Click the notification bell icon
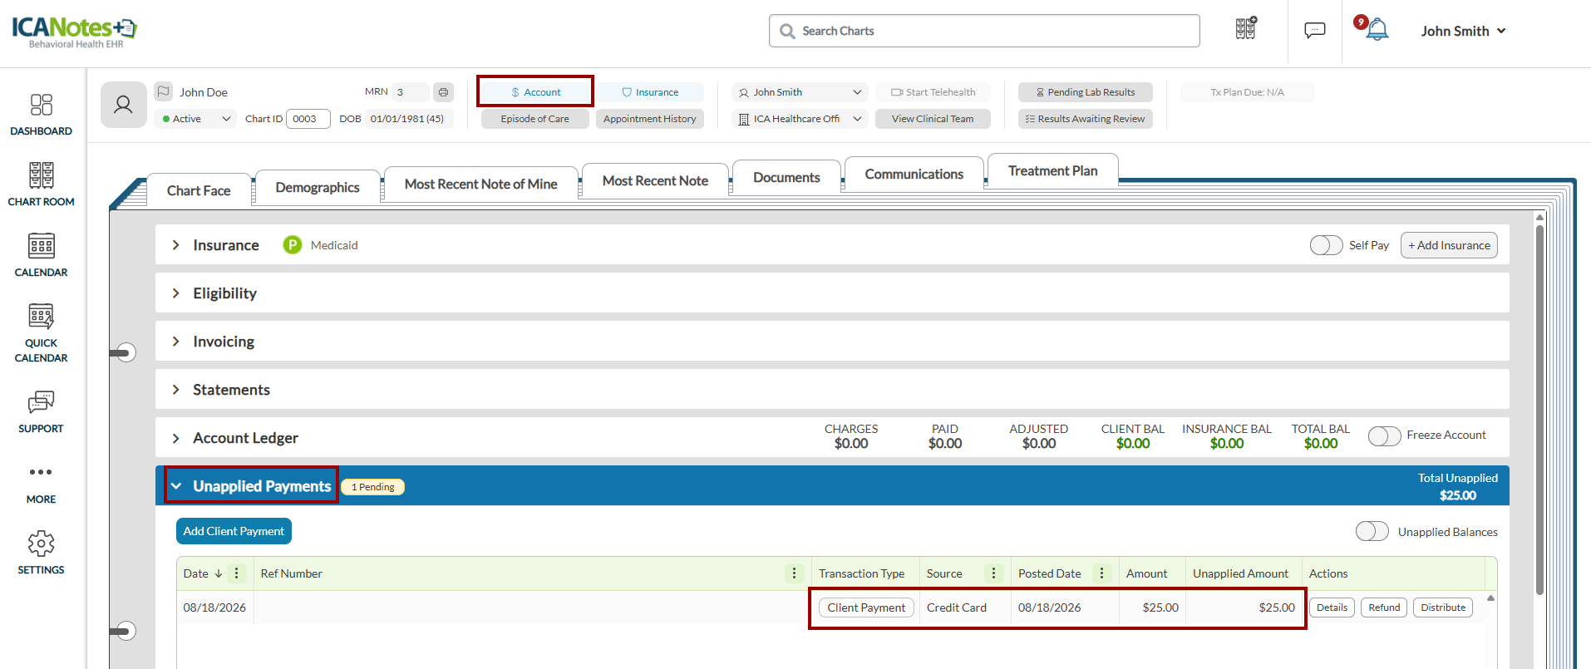Screen dimensions: 1591x669 point(1377,30)
